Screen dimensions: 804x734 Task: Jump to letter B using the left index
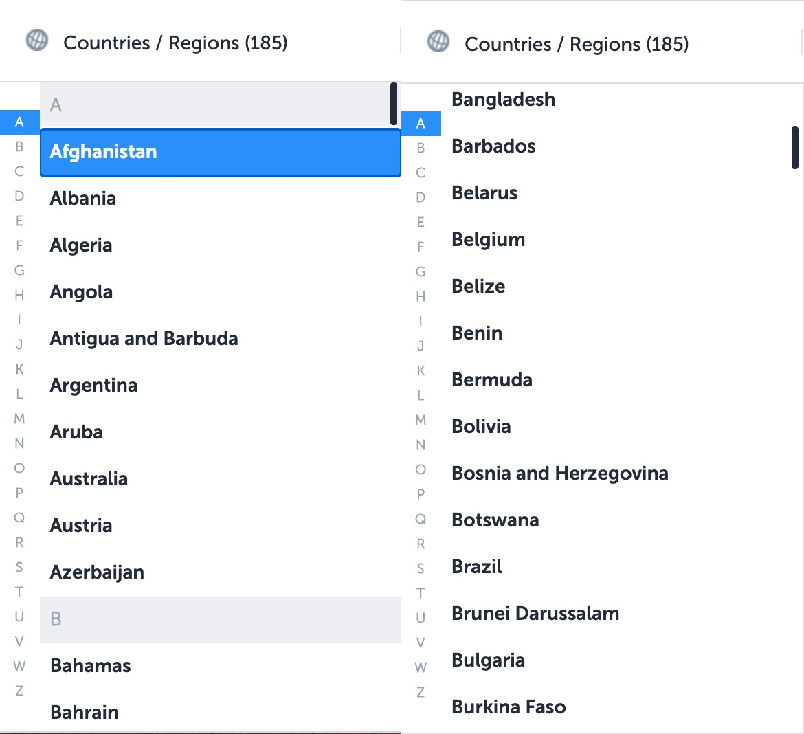pos(19,146)
